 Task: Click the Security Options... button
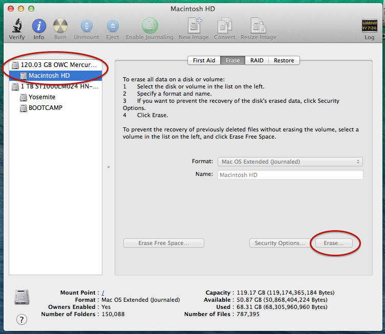coord(280,243)
